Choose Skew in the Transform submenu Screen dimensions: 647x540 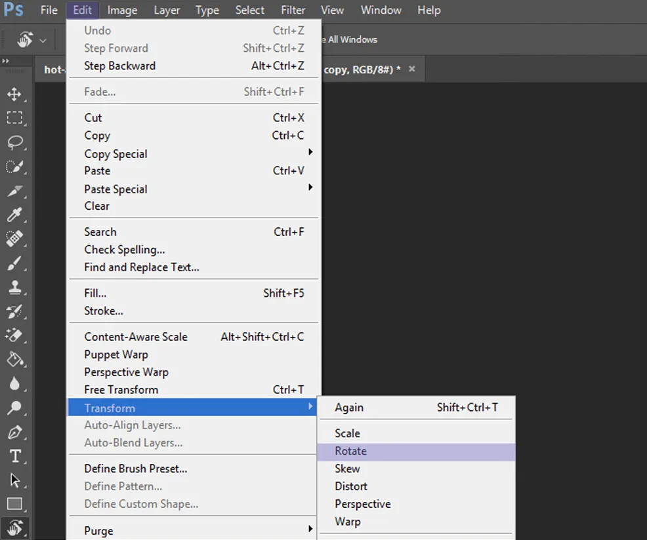tap(416, 469)
